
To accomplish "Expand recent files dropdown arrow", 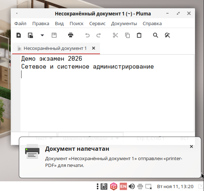I will pos(42,35).
